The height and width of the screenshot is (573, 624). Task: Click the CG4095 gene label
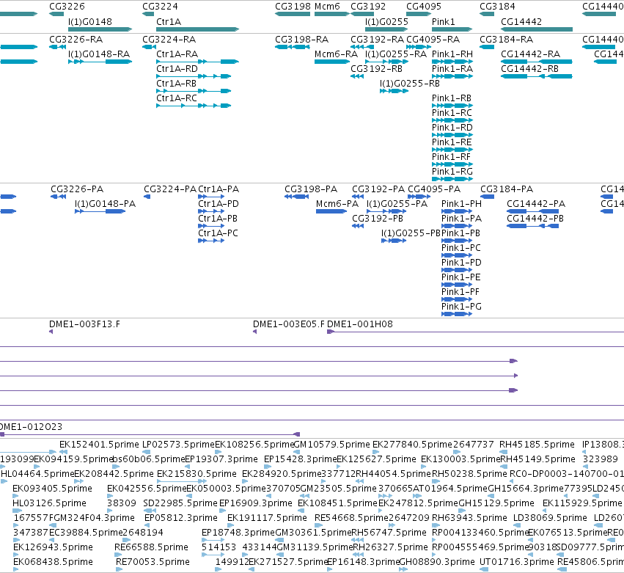pyautogui.click(x=424, y=7)
